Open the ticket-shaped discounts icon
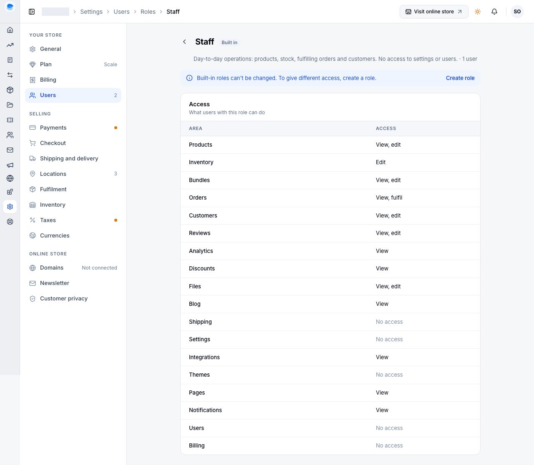Screen dimensions: 534x465 pyautogui.click(x=10, y=120)
